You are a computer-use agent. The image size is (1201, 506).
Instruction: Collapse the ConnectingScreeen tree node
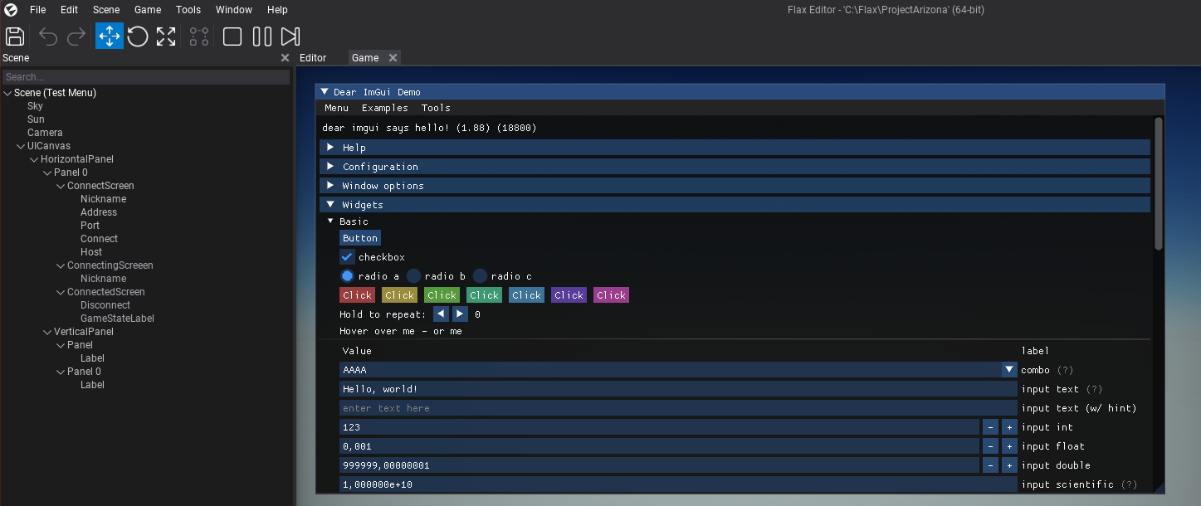pyautogui.click(x=61, y=265)
